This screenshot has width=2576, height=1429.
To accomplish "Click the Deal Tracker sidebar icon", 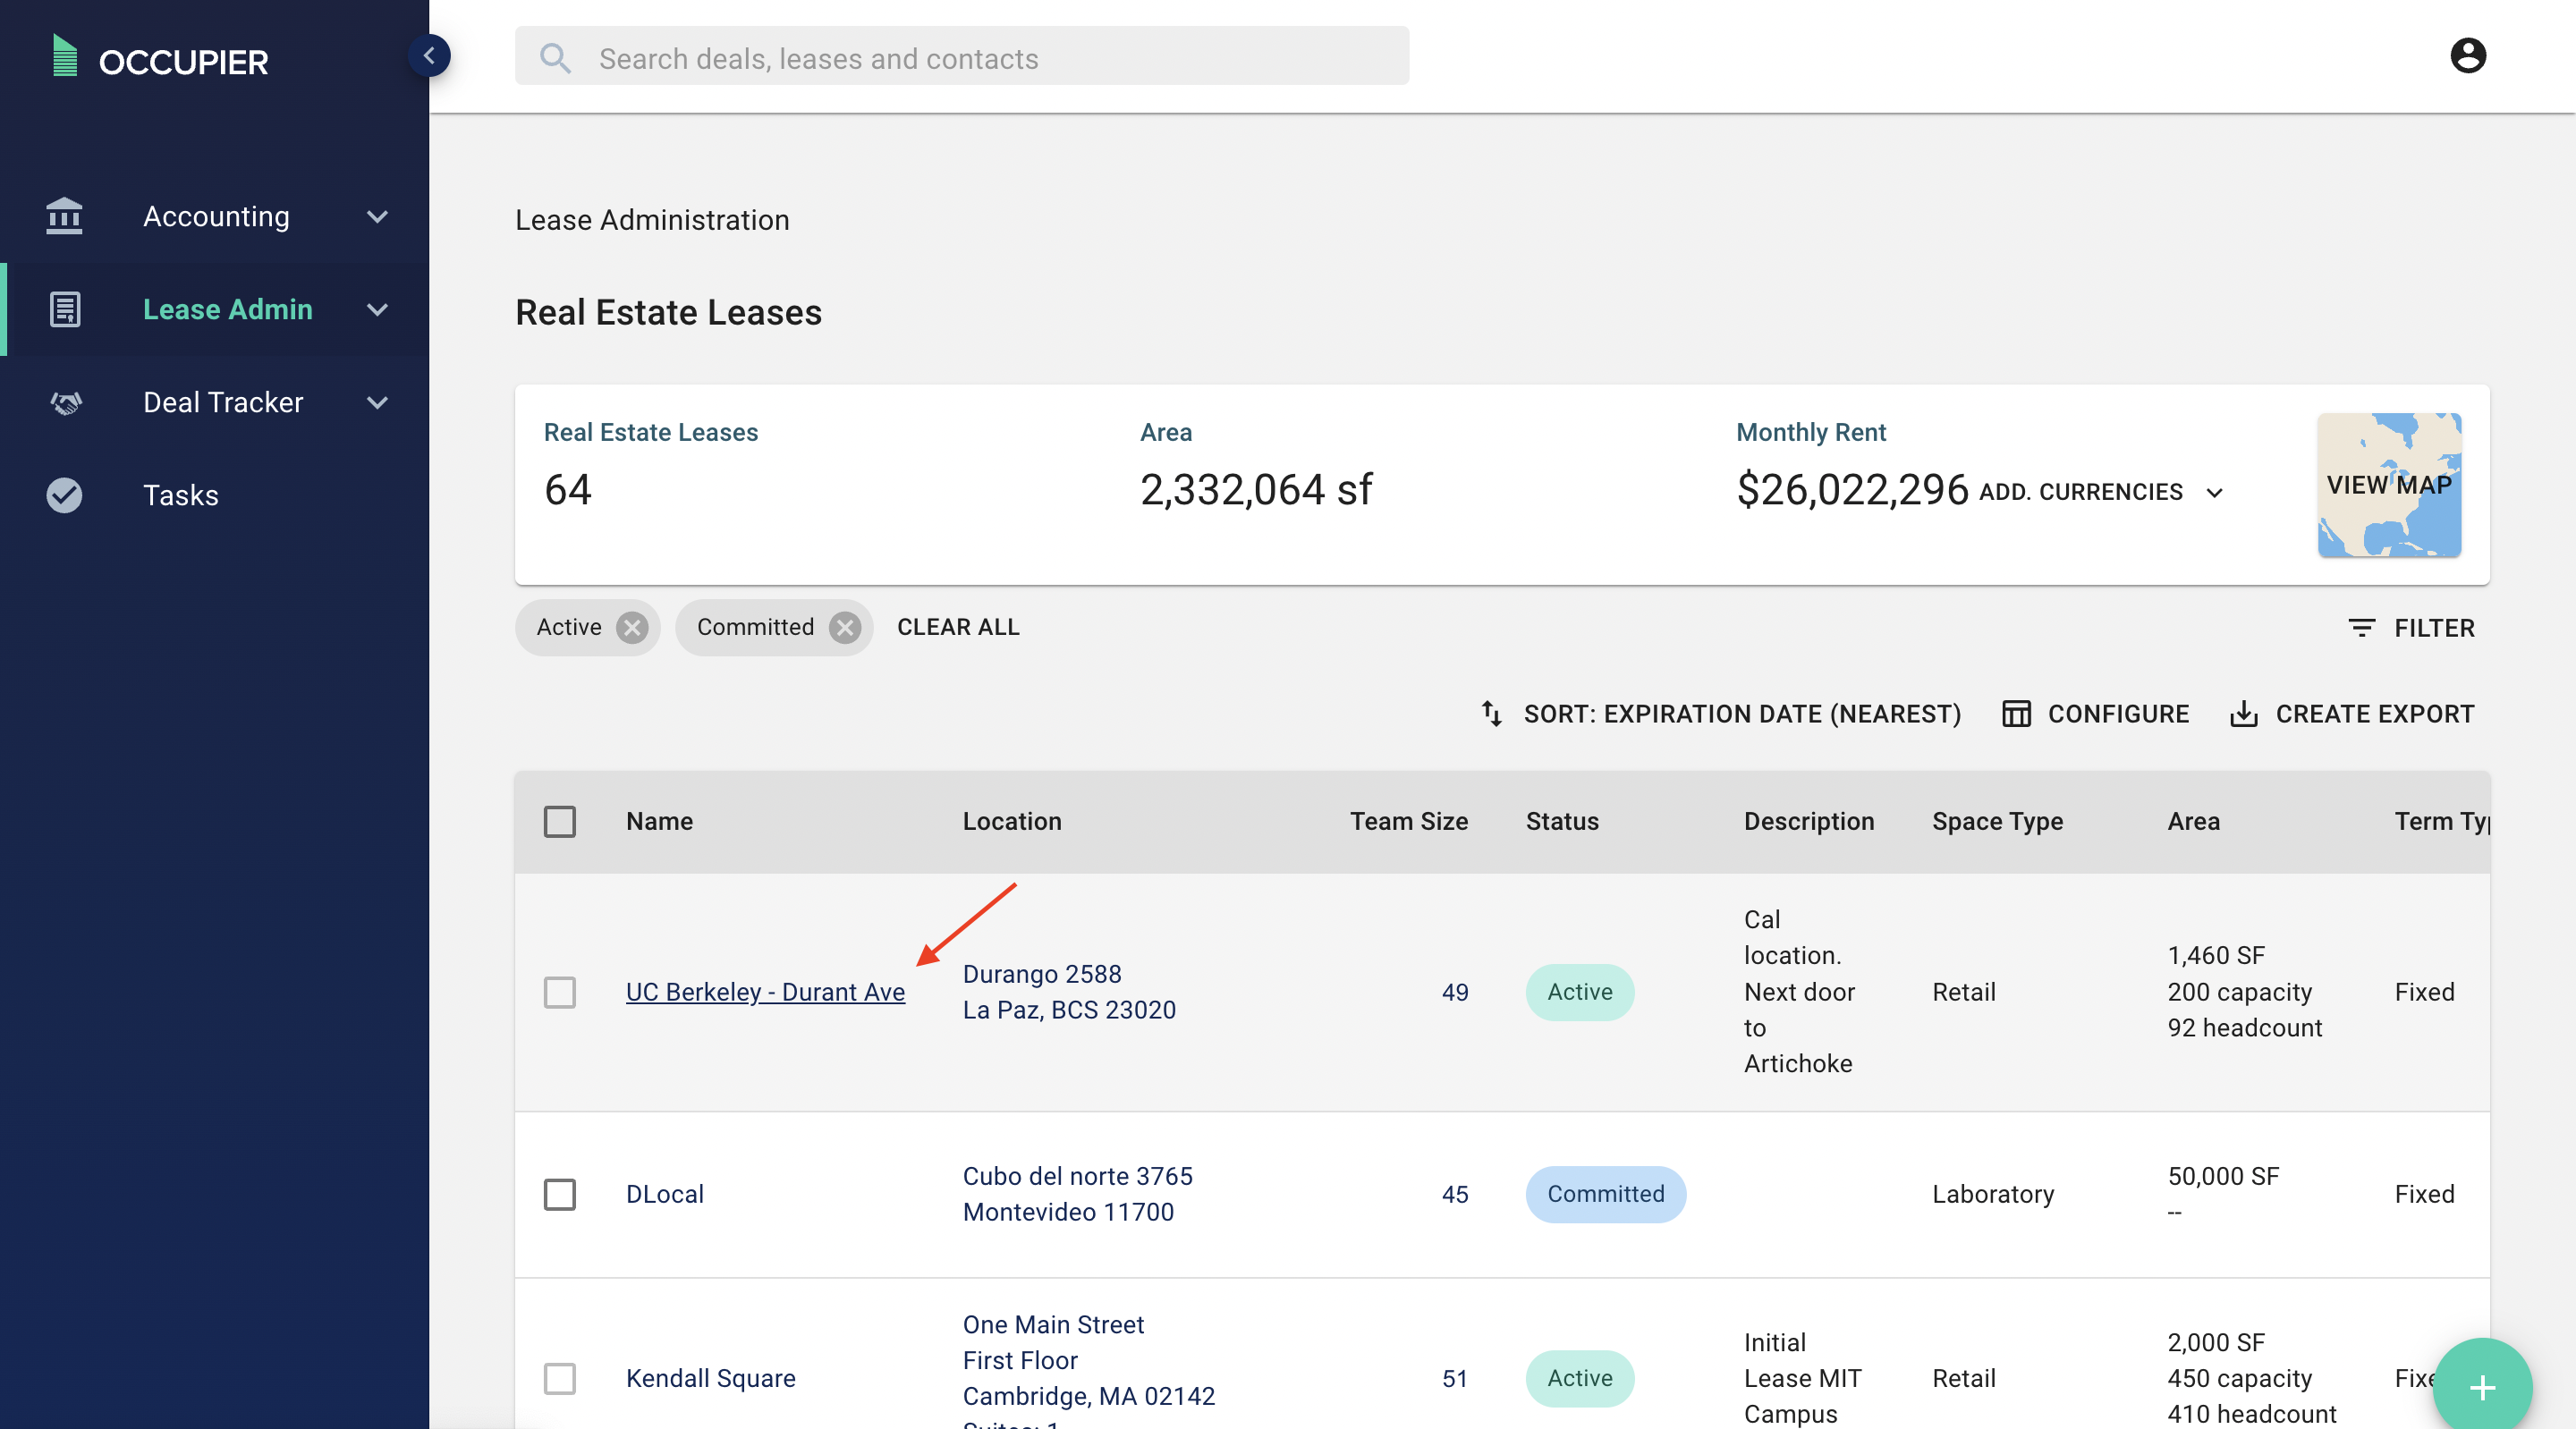I will [65, 402].
